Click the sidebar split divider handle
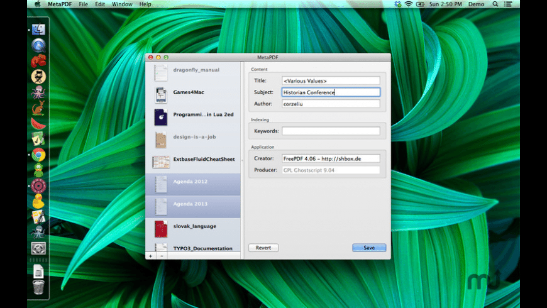The width and height of the screenshot is (547, 308). (x=242, y=160)
